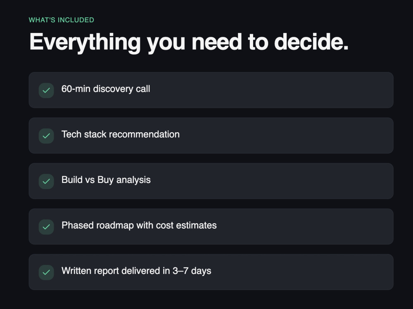Select the discovery call feature card
413x309 pixels.
211,90
